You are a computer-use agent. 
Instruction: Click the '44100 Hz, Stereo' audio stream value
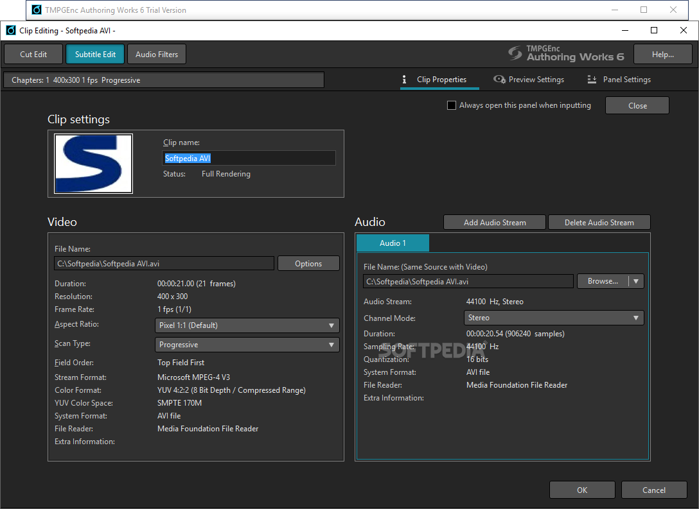click(x=495, y=302)
